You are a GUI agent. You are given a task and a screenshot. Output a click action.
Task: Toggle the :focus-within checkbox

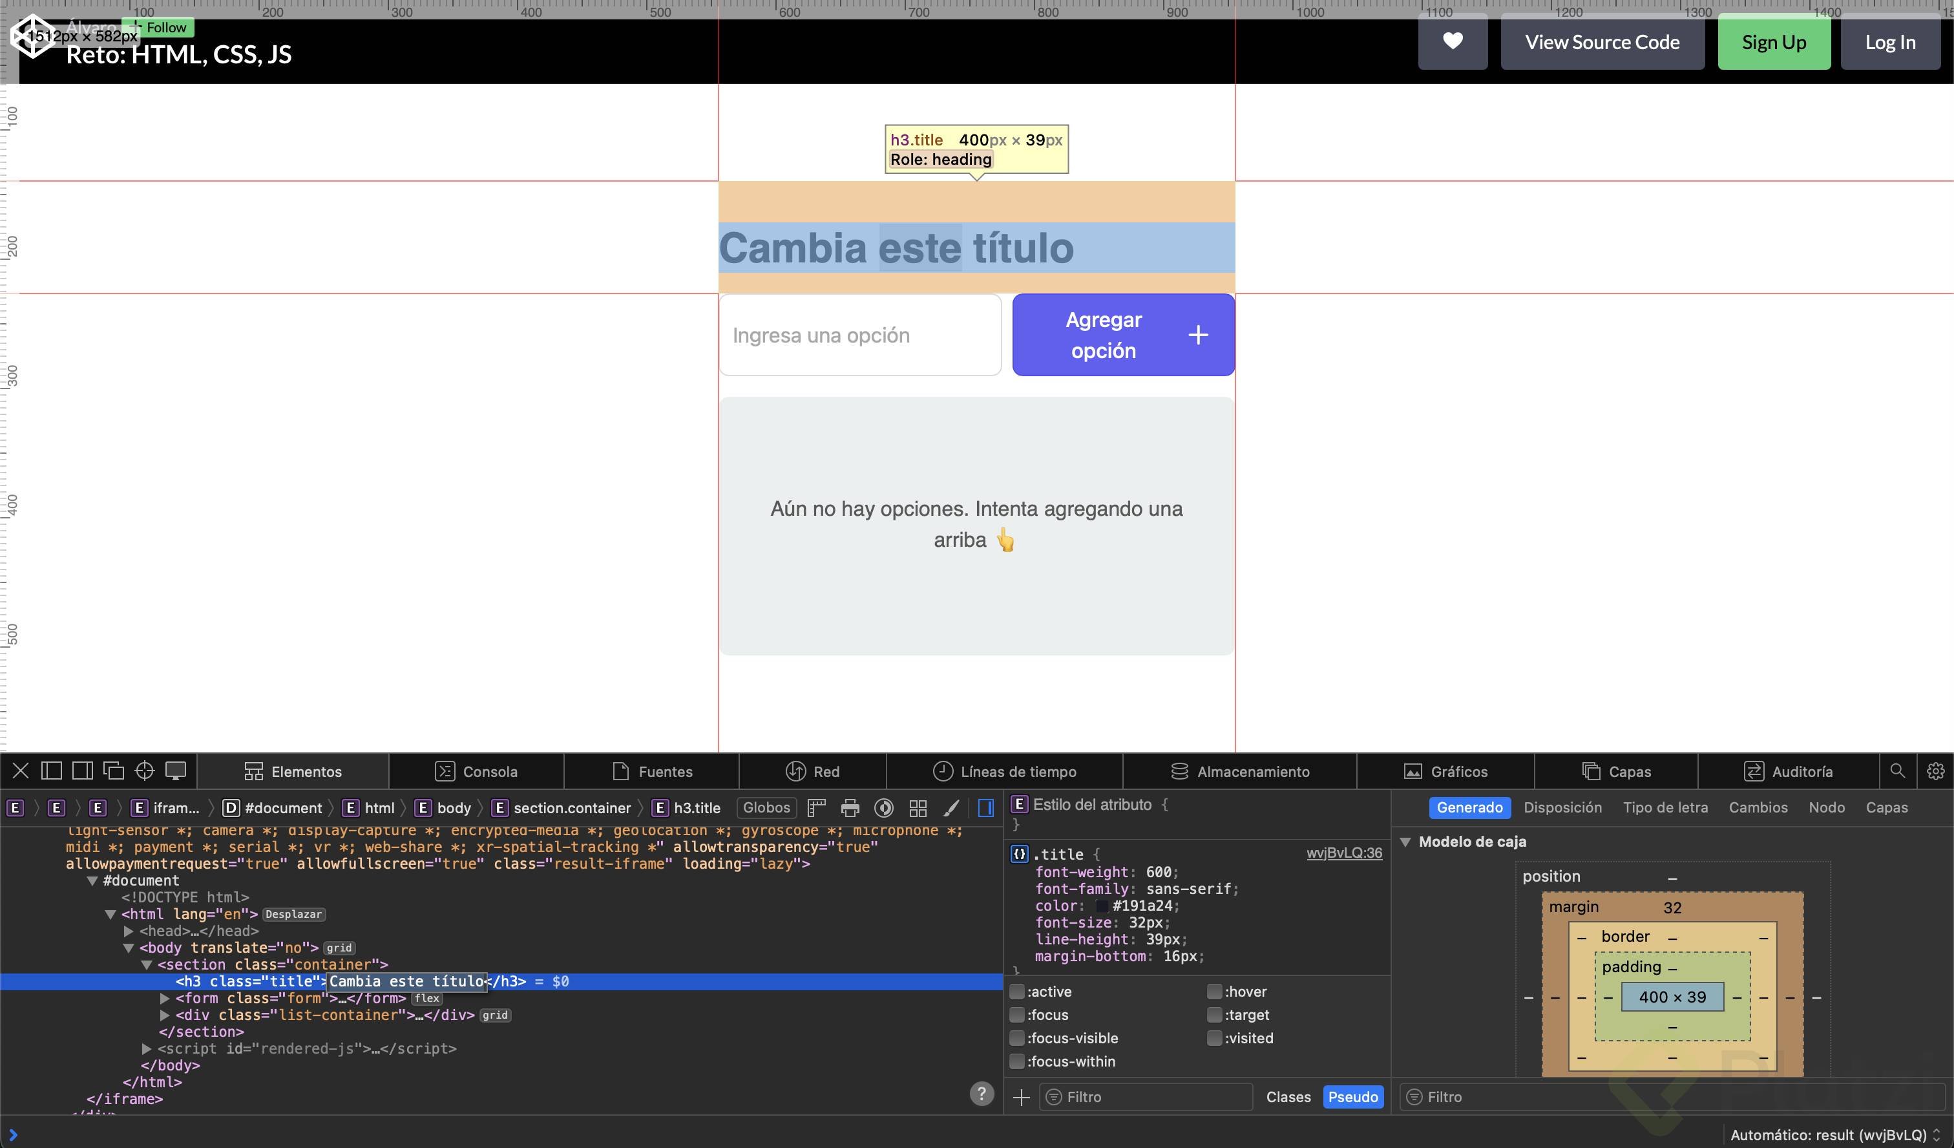[x=1017, y=1061]
